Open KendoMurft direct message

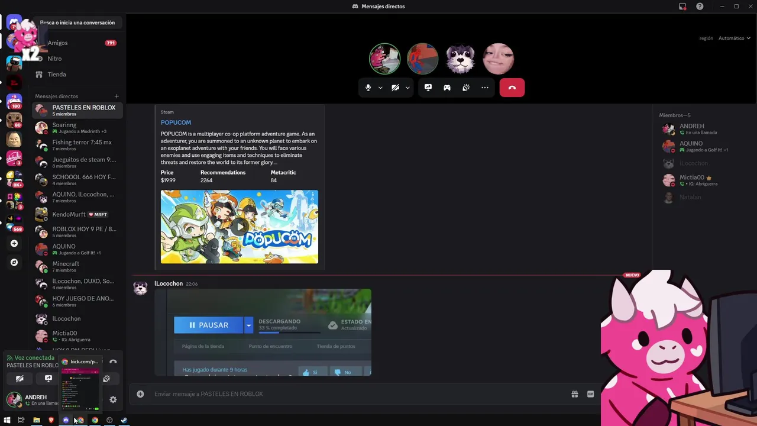tap(77, 214)
